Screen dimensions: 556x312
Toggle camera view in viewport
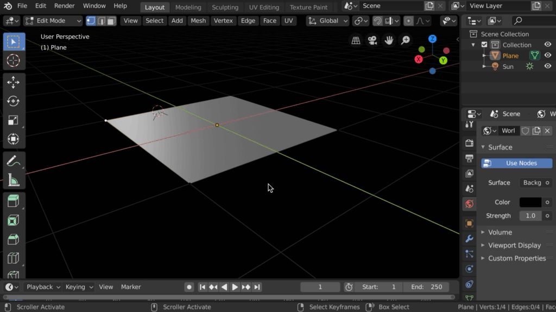(372, 41)
